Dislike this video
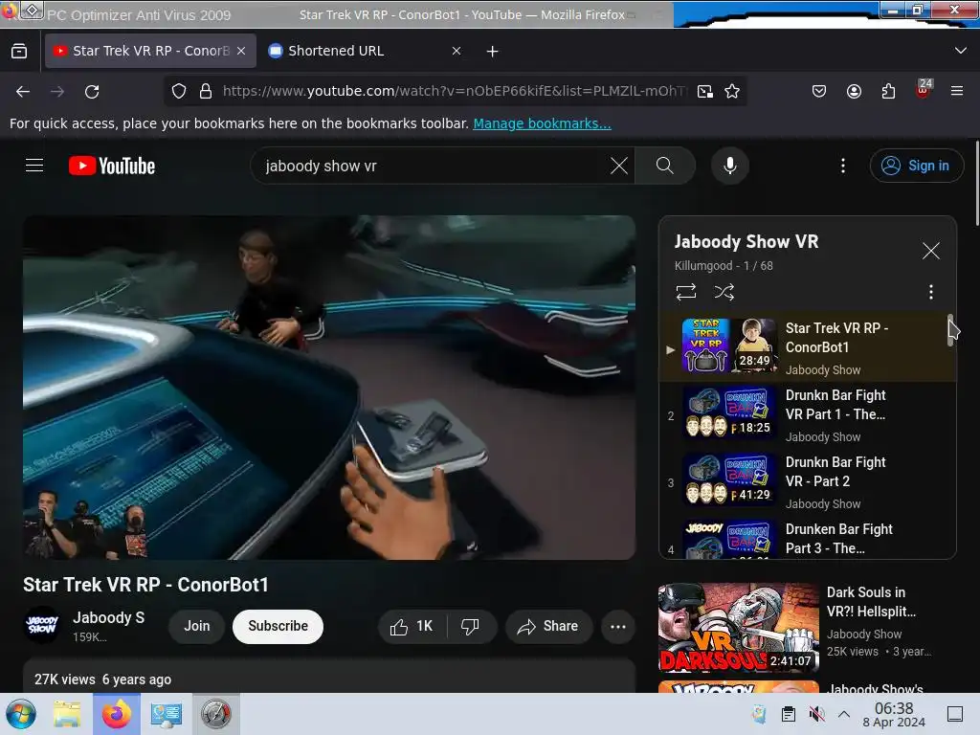 [x=470, y=626]
